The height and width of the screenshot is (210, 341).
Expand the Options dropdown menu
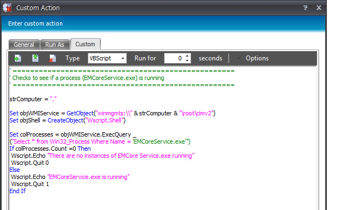coord(253,58)
